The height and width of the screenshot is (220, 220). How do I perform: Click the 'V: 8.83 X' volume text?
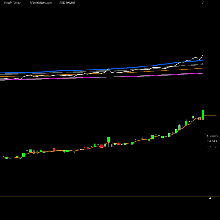coord(212,141)
